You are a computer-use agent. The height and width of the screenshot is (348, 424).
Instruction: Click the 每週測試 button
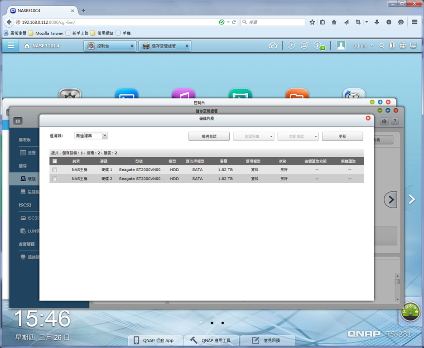(x=209, y=136)
